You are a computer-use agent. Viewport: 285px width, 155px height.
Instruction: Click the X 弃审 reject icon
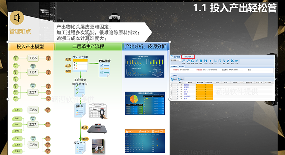point(233,61)
